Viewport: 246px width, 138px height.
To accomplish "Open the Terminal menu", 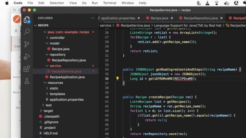I will click(x=110, y=3).
